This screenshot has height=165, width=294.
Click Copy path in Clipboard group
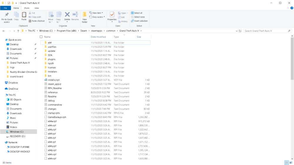35,17
